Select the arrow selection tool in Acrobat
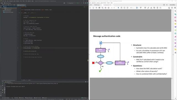This screenshot has width=177, height=100. (x=118, y=8)
